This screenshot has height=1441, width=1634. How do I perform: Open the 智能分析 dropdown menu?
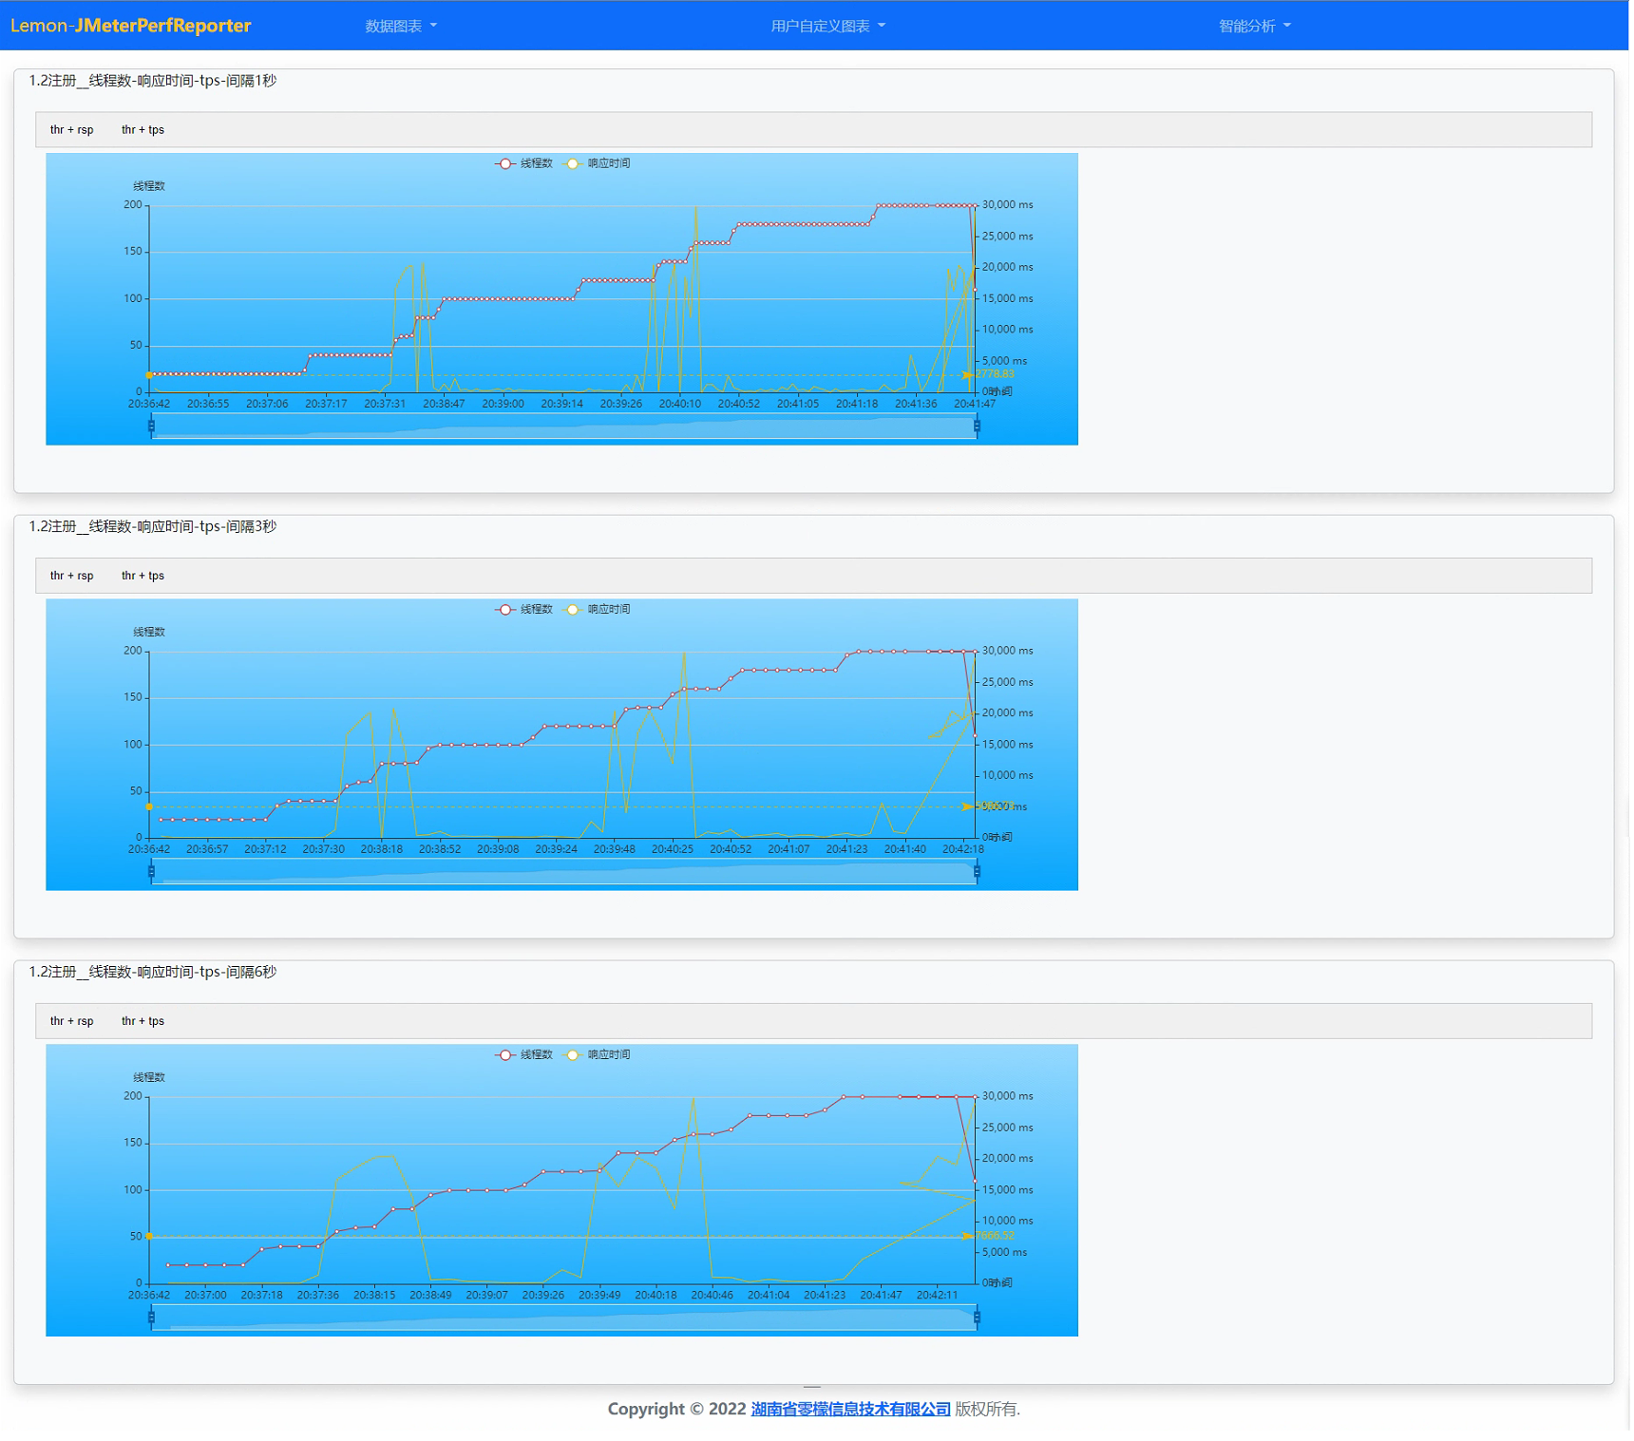[x=1255, y=26]
